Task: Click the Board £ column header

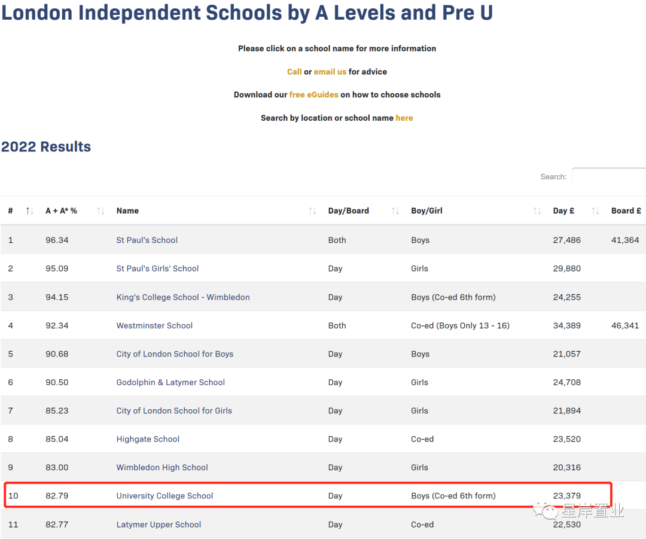Action: (x=626, y=211)
